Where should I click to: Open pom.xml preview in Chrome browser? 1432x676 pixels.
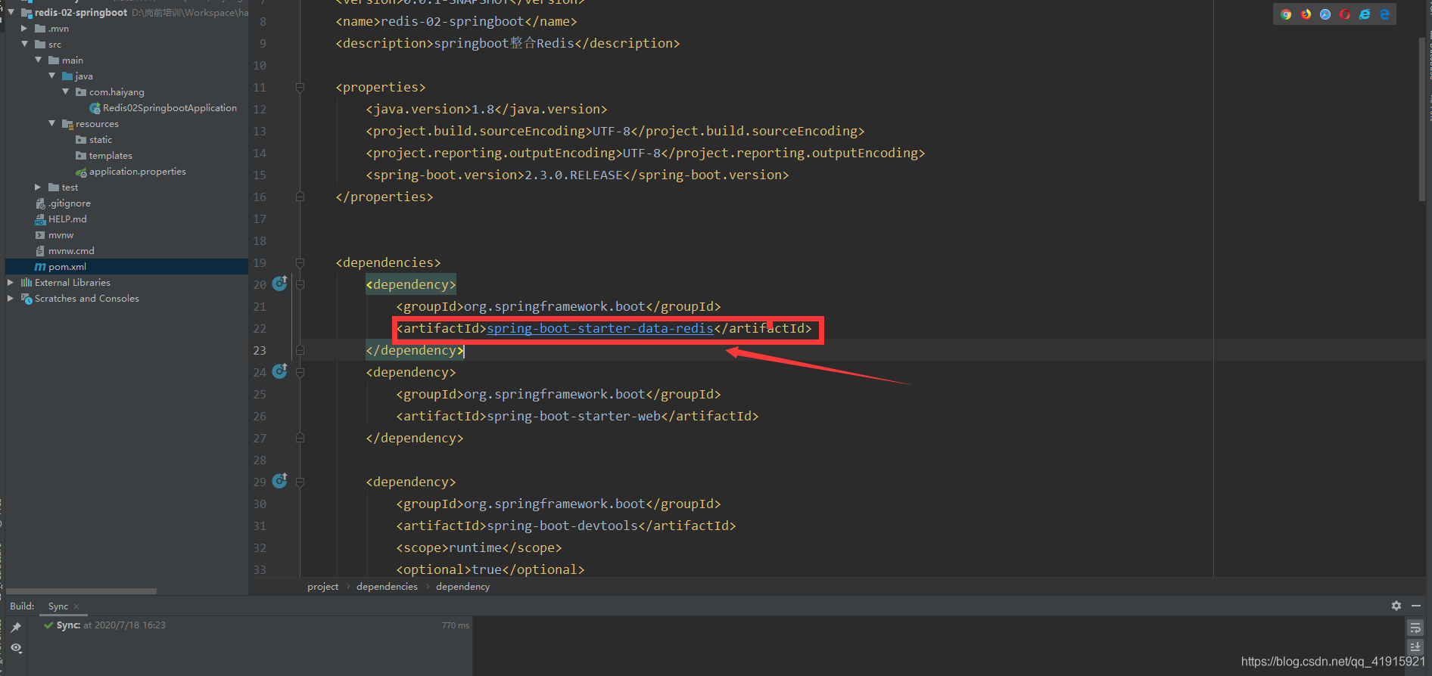click(1286, 14)
